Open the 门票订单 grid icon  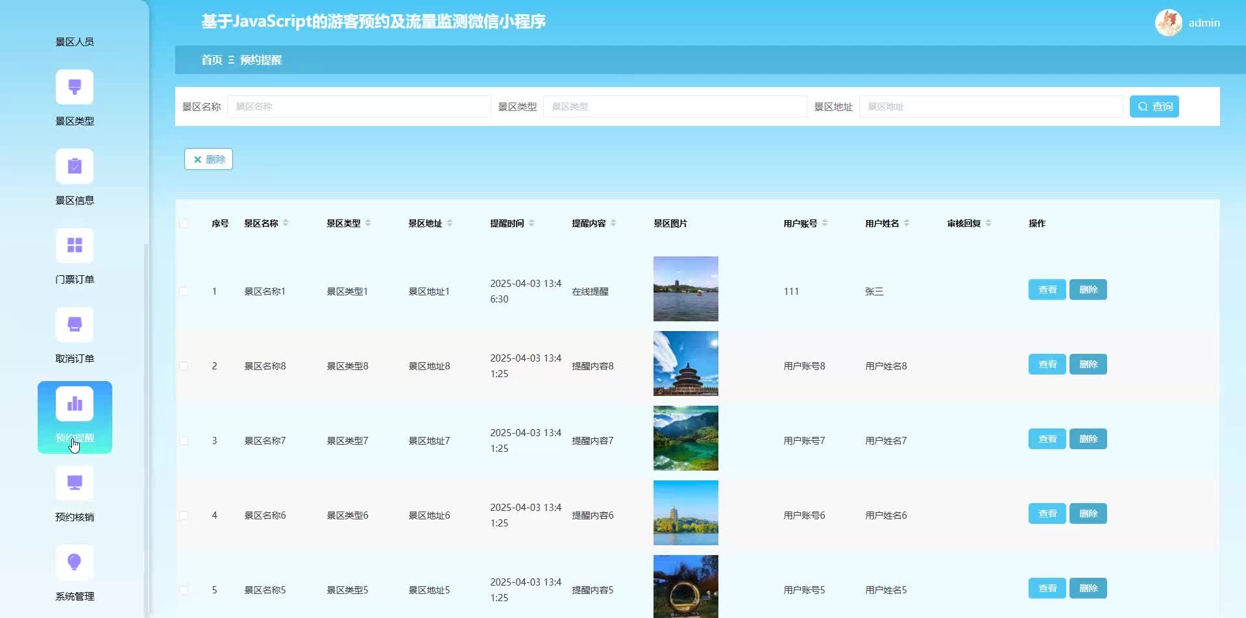[x=75, y=245]
